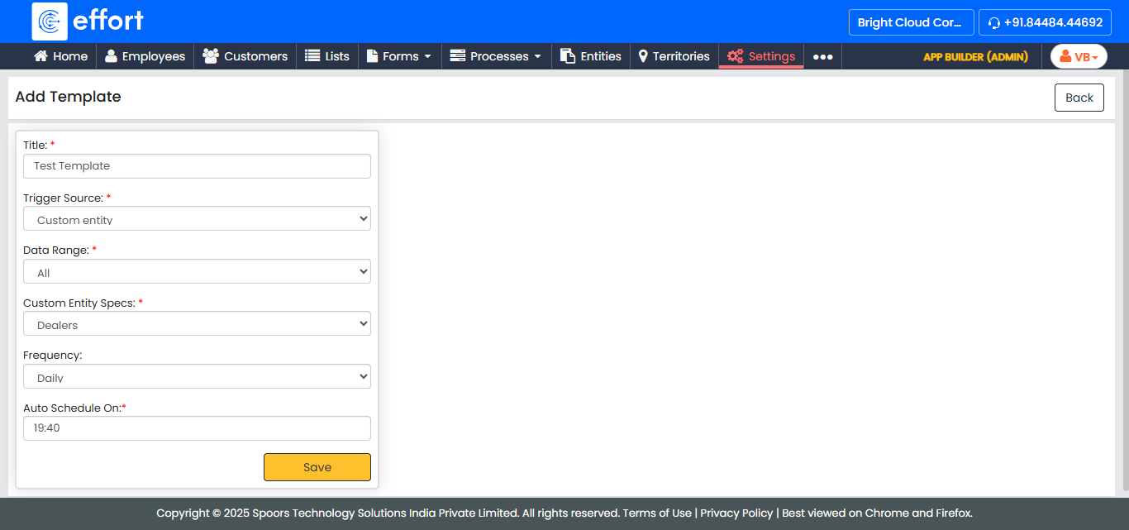Screen dimensions: 1129x530
Task: Open the Customers menu item
Action: pyautogui.click(x=245, y=56)
